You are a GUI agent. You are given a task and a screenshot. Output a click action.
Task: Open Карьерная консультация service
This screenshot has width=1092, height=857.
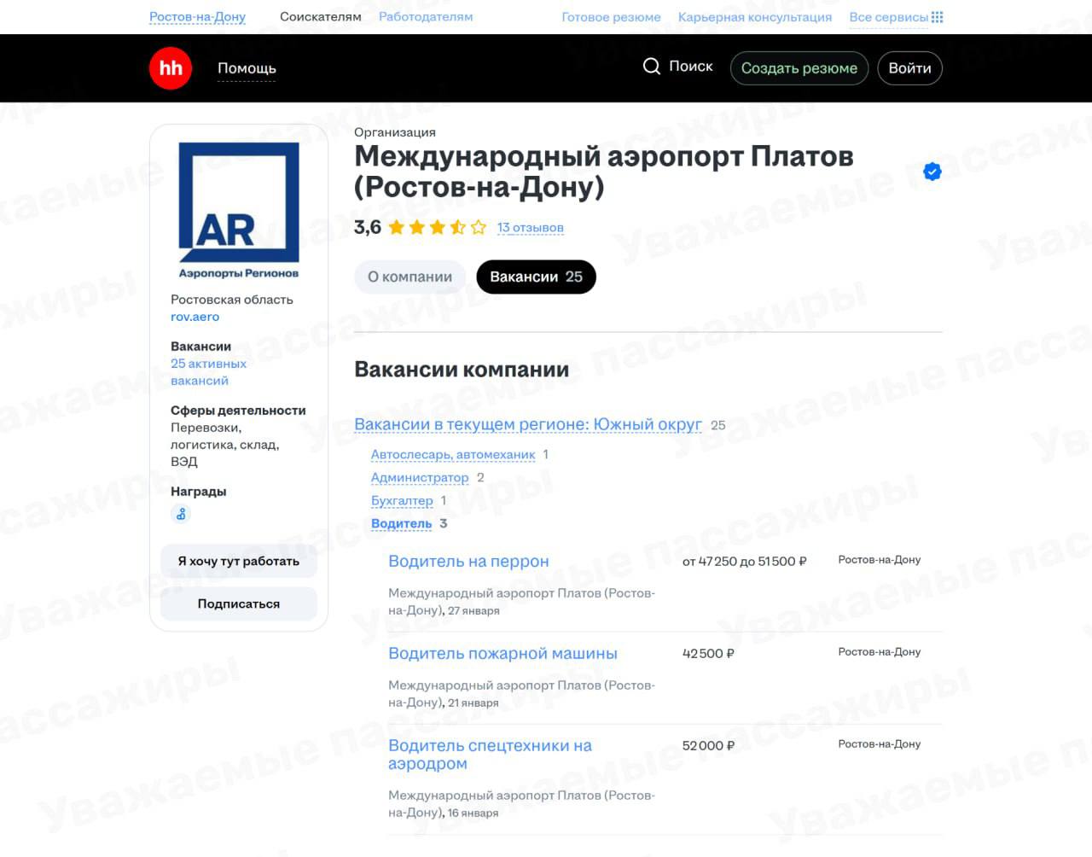point(755,17)
